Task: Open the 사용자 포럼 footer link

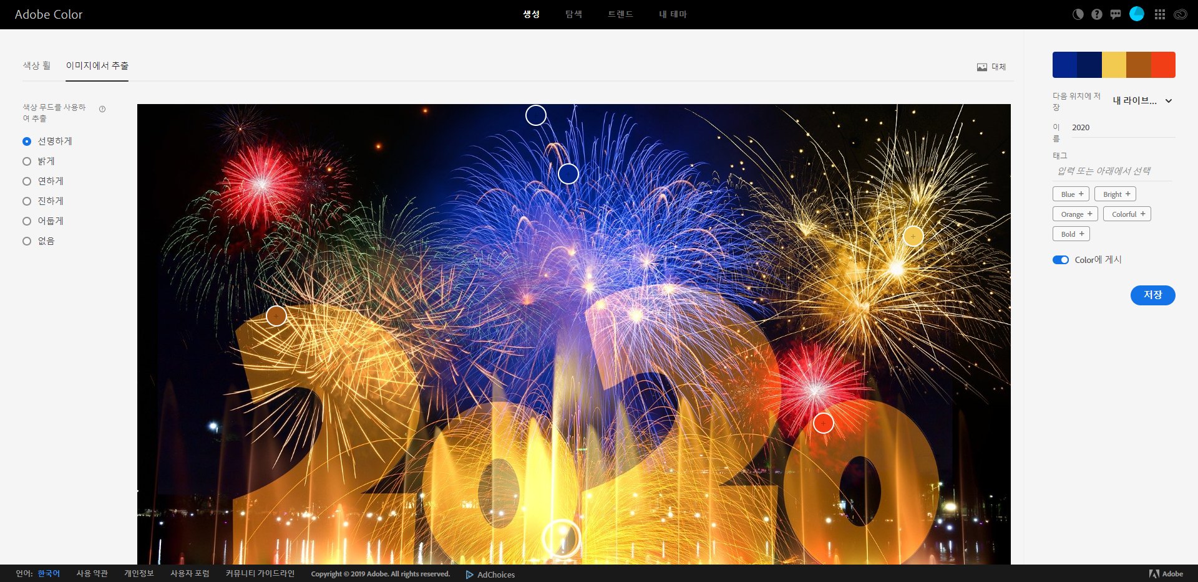Action: (x=190, y=573)
